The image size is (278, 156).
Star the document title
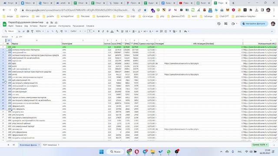tap(47, 23)
